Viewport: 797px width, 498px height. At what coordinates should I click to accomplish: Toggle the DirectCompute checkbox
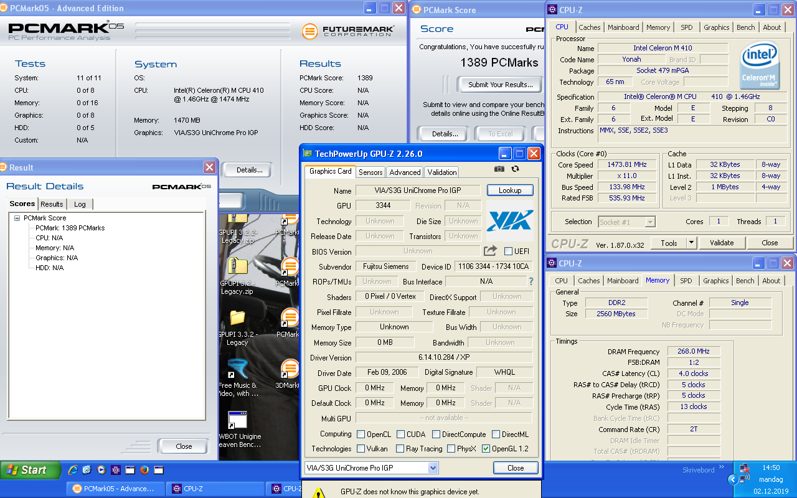click(x=436, y=434)
